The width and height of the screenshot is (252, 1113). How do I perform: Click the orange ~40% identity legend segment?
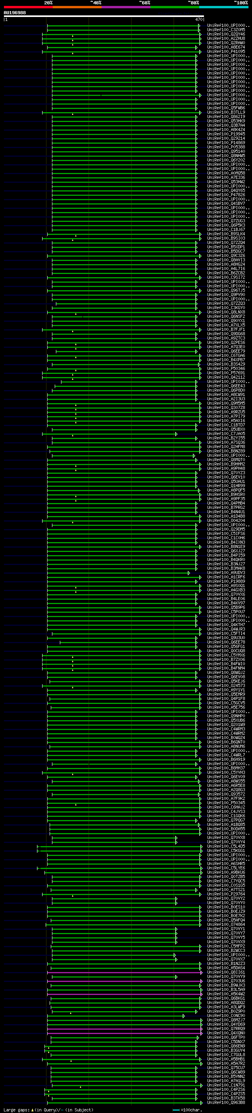click(x=77, y=7)
